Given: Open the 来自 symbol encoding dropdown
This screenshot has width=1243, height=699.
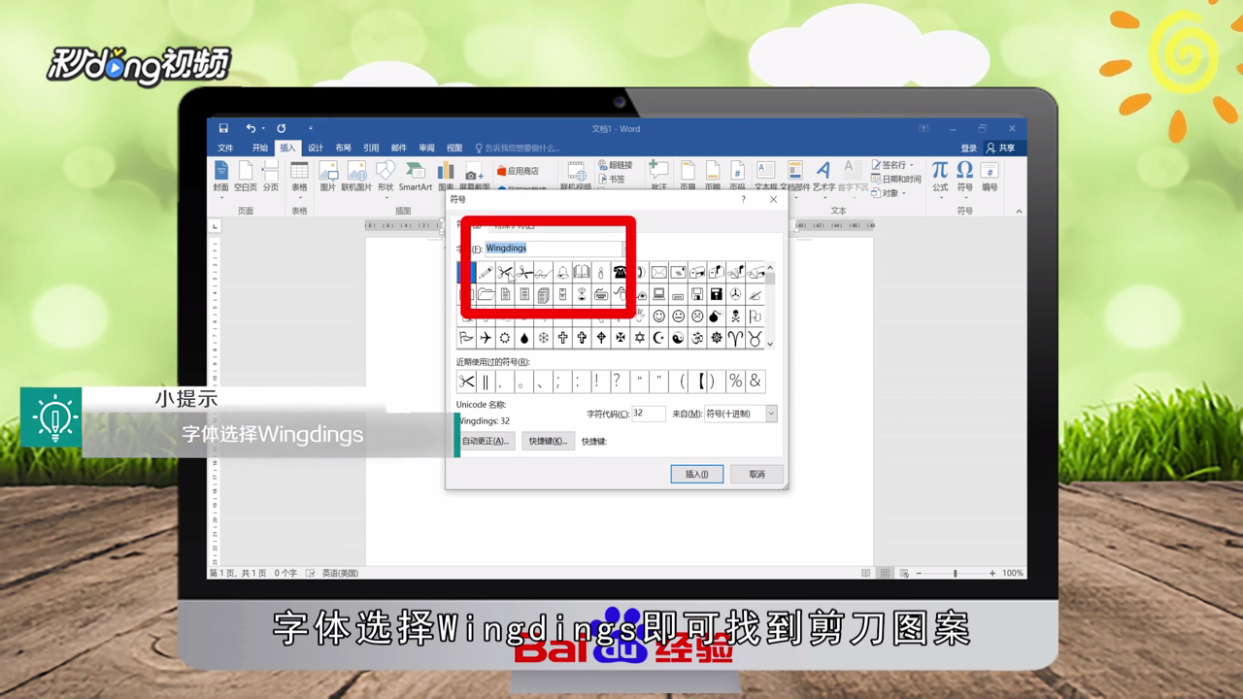Looking at the screenshot, I should 771,414.
